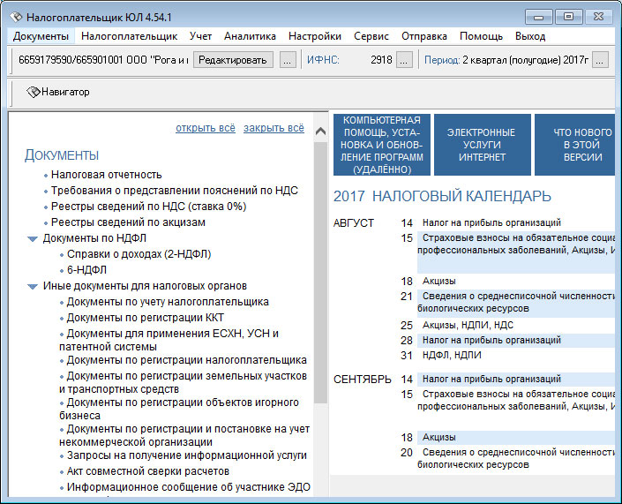This screenshot has height=504, width=622.
Task: Open Справки о доходах (2-НДФЛ)
Action: click(x=139, y=254)
